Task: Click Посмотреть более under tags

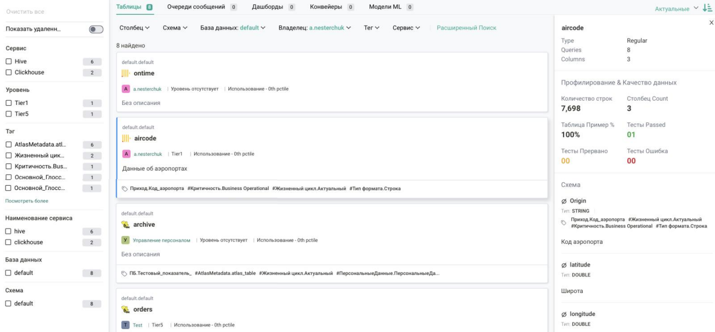Action: [x=27, y=201]
